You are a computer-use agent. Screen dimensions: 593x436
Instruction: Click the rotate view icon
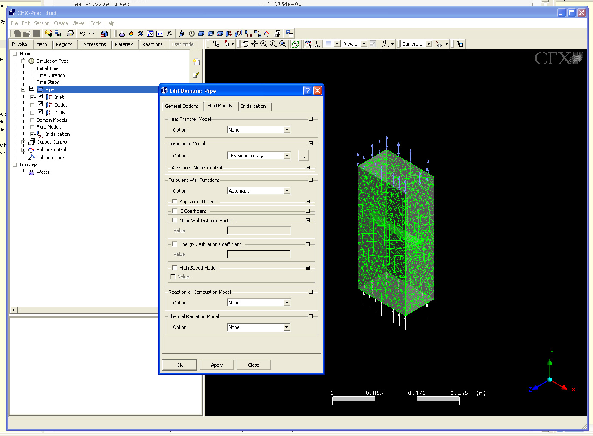(x=245, y=44)
